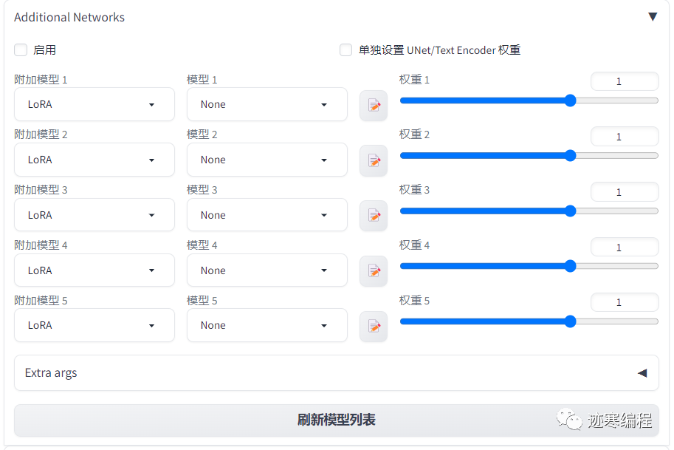Open the 模型 1 selection dropdown

(266, 104)
